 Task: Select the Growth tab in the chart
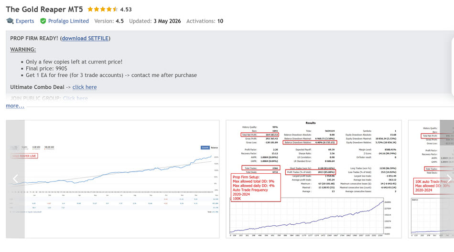coord(205,147)
